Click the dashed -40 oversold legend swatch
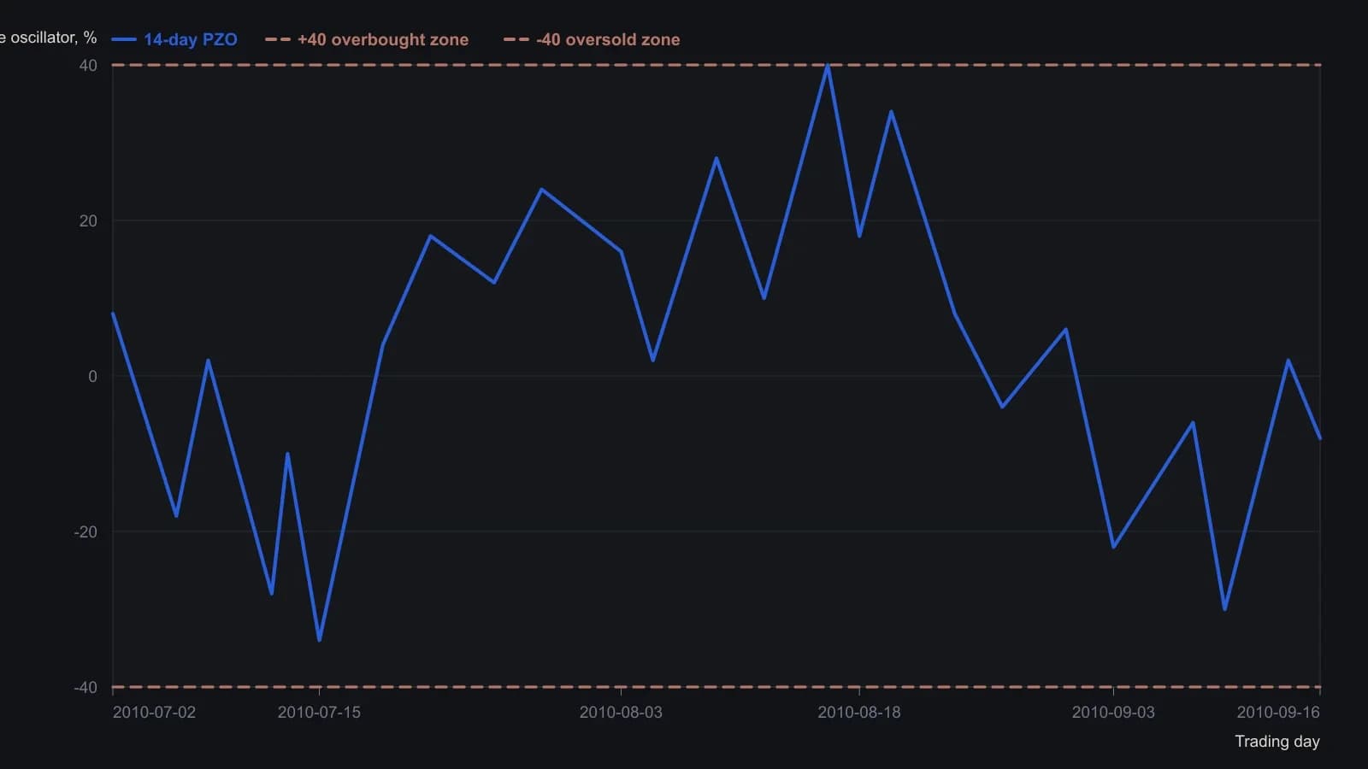 (x=516, y=39)
